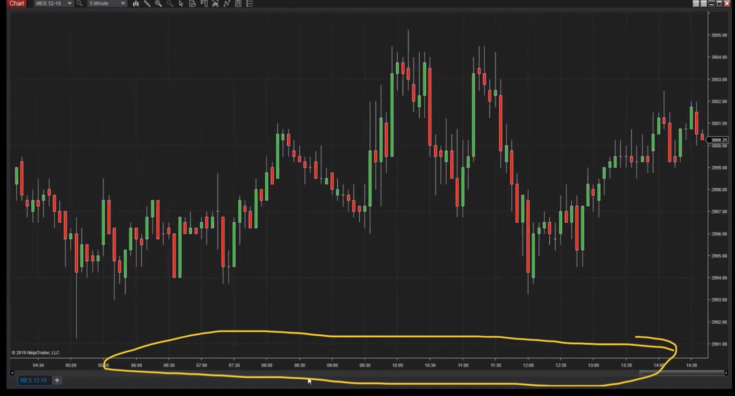Select the cursor pointer tool
Image resolution: width=735 pixels, height=396 pixels.
pos(181,3)
